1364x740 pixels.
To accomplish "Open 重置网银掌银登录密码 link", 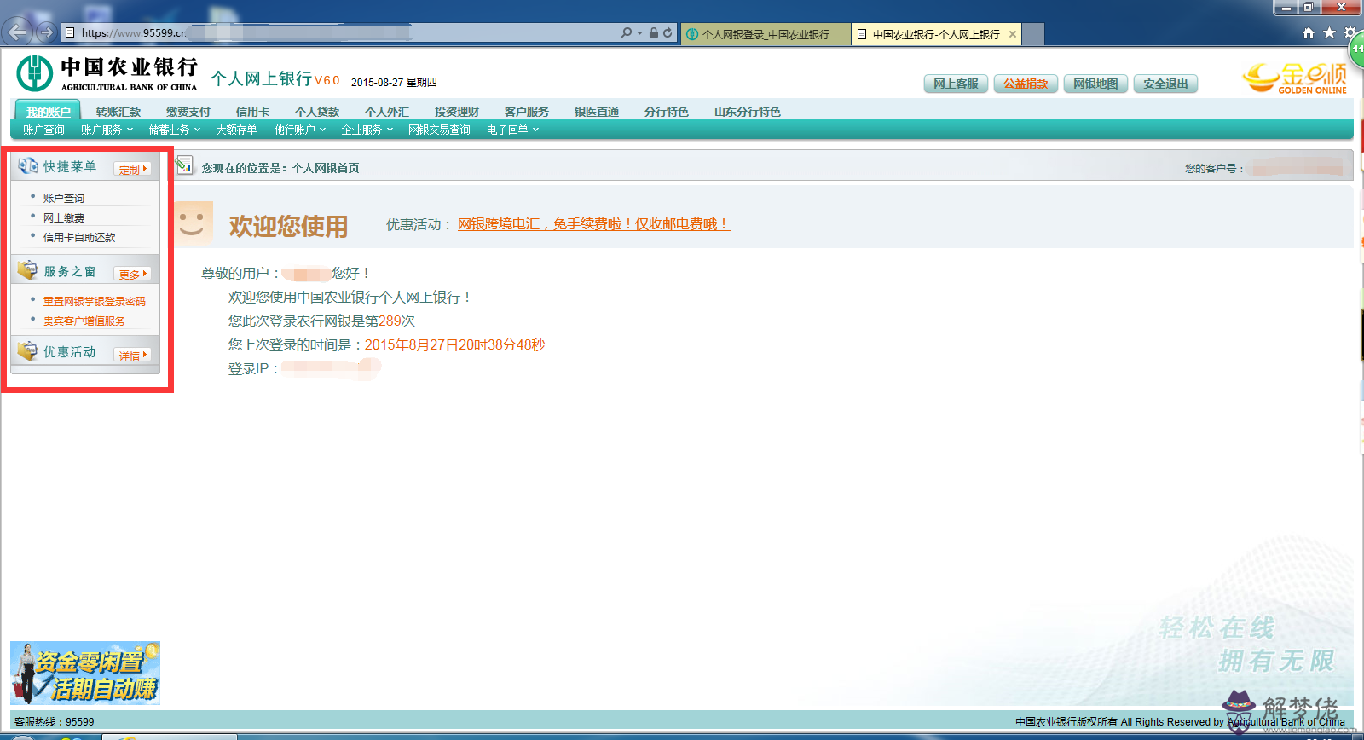I will [95, 301].
